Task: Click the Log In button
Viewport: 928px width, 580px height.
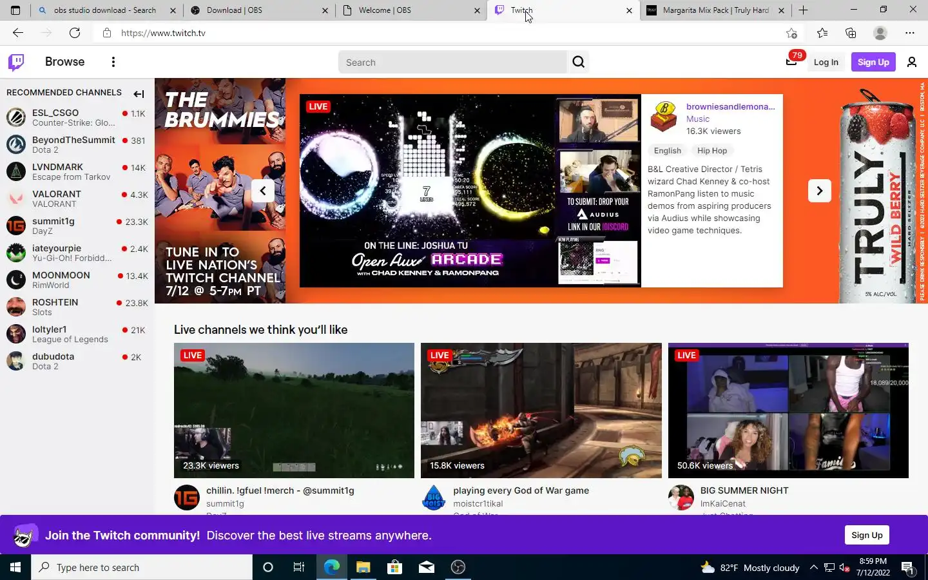Action: [826, 62]
